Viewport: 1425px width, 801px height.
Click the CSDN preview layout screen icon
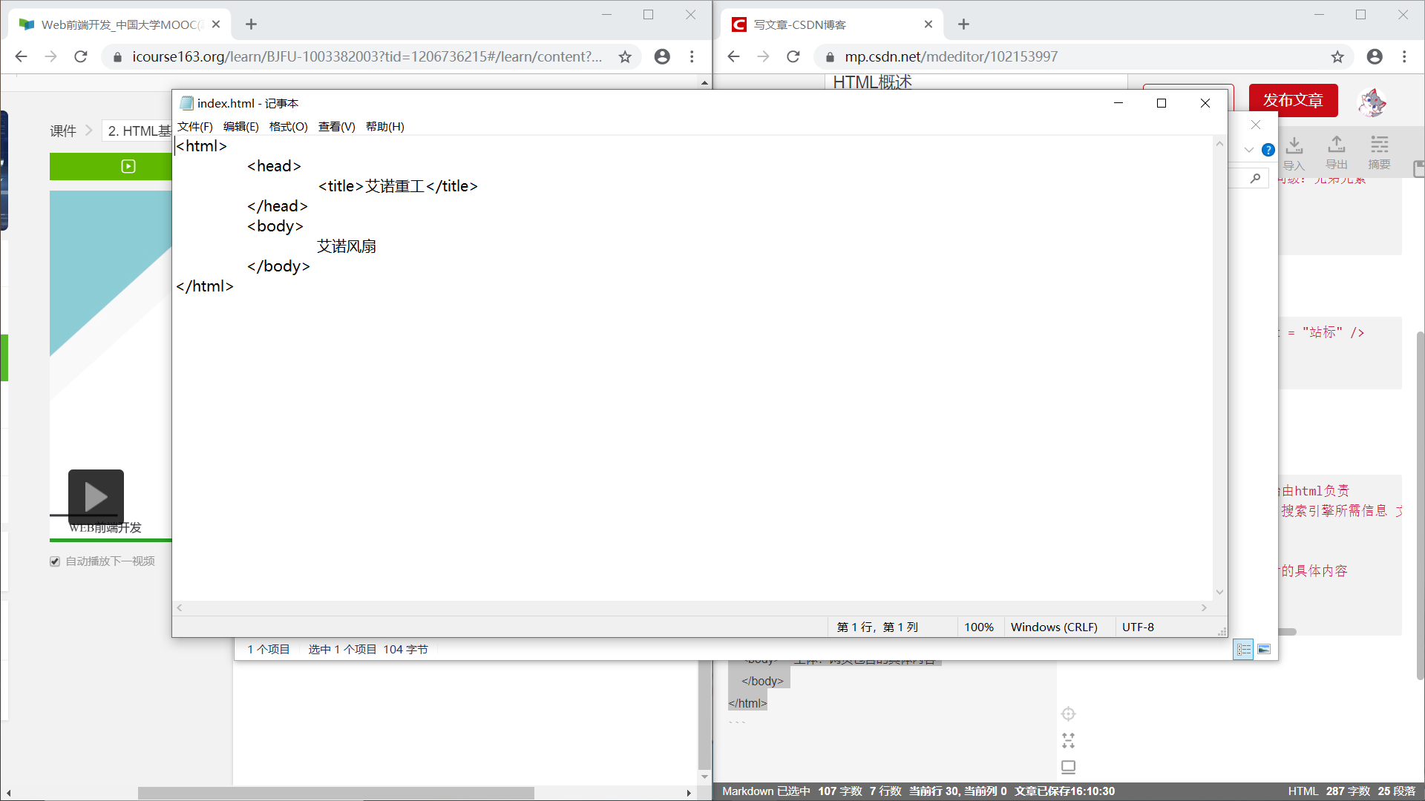1068,767
